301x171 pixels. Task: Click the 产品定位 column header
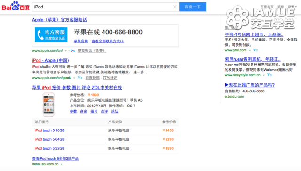click(115, 122)
